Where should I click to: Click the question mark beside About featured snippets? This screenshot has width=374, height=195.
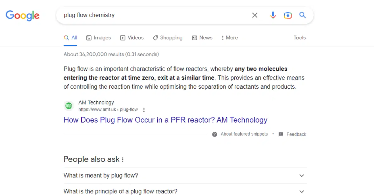[214, 134]
